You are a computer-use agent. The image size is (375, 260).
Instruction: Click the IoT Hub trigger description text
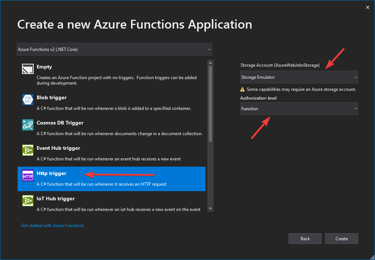[x=119, y=209]
